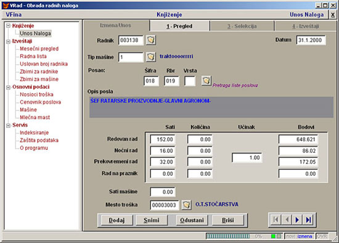This screenshot has width=339, height=243.
Task: Click the Radnik input field 003138
Action: coord(131,40)
